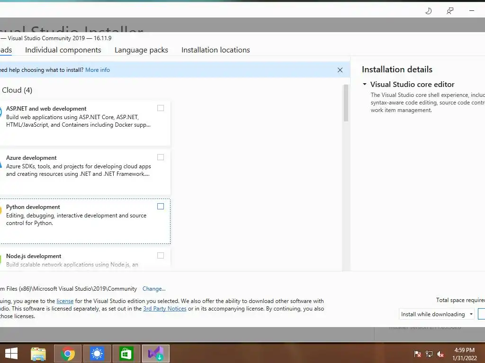Close the help info banner
Screen dimensions: 485x363
[x=340, y=70]
